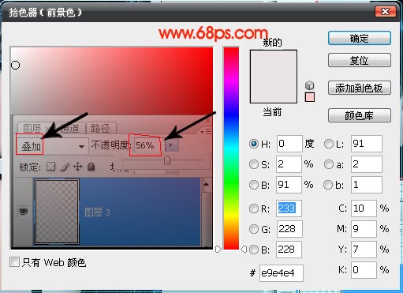Enable the 只有 Web 颜色 checkbox

pyautogui.click(x=14, y=262)
